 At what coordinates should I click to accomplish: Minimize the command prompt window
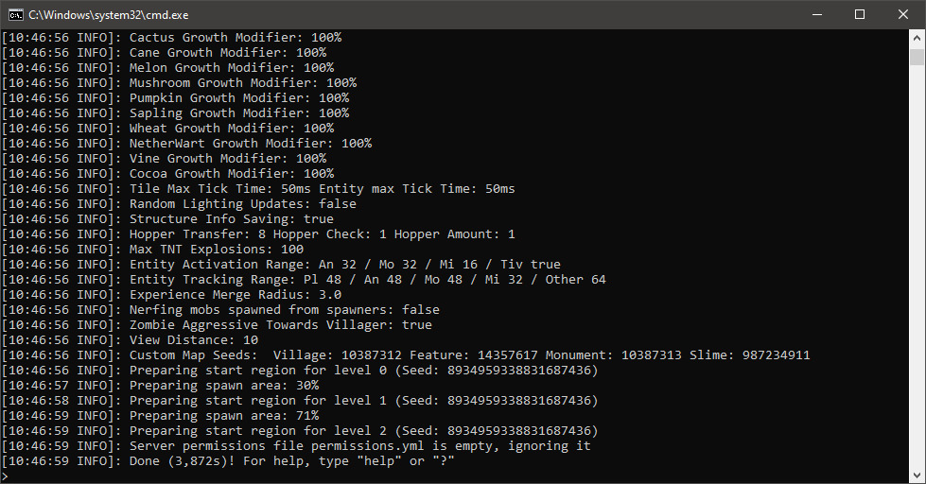coord(816,14)
